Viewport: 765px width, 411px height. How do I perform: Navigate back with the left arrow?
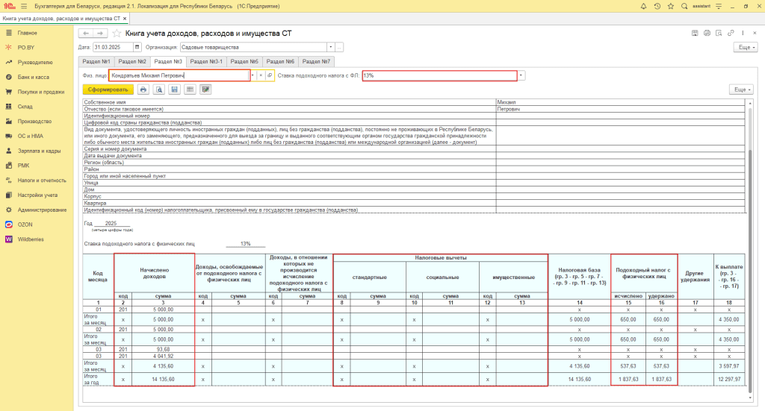pyautogui.click(x=86, y=33)
